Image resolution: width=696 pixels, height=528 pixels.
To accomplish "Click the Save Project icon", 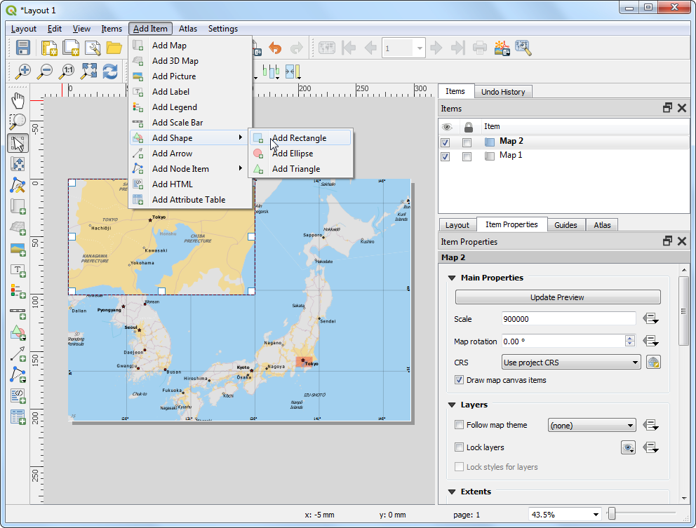I will 23,48.
